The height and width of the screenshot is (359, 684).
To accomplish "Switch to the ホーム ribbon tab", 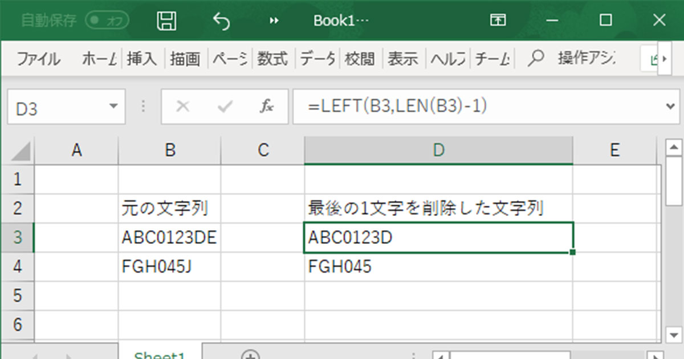I will point(99,58).
